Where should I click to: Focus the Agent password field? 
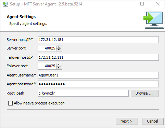(98, 84)
